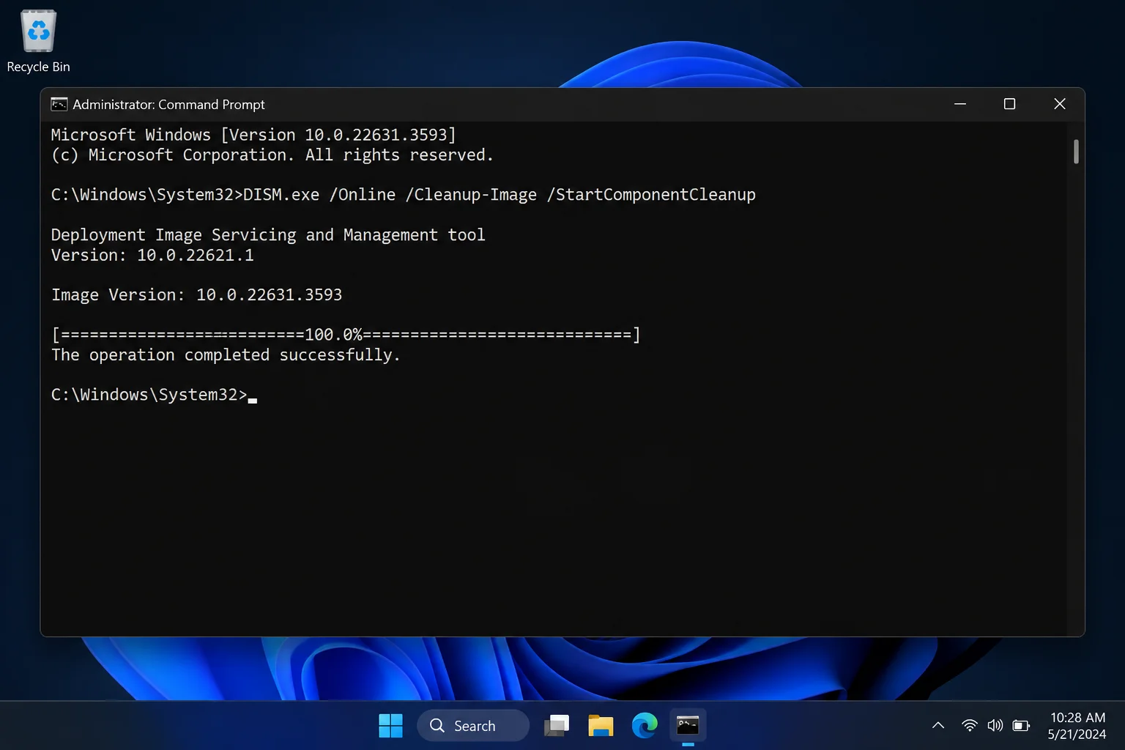Open the clock showing 10:28 AM
Image resolution: width=1125 pixels, height=750 pixels.
click(x=1077, y=718)
